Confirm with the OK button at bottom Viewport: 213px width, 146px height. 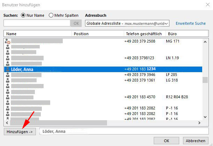(x=167, y=140)
